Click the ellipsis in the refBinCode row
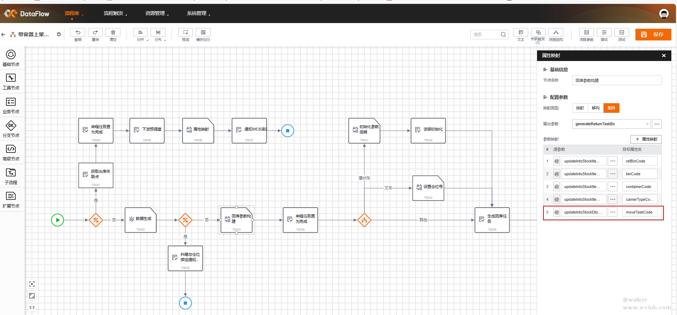The height and width of the screenshot is (315, 677). 613,161
